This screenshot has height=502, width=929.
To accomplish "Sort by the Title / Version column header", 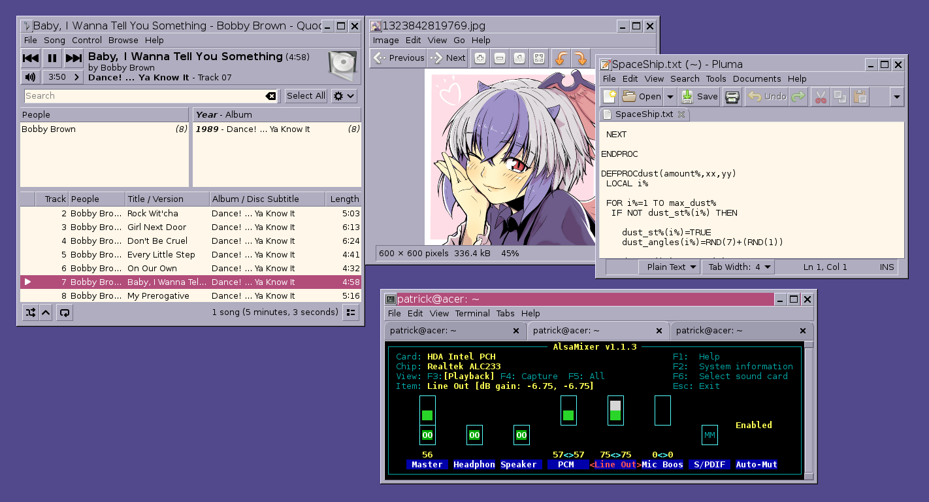I will [x=167, y=199].
